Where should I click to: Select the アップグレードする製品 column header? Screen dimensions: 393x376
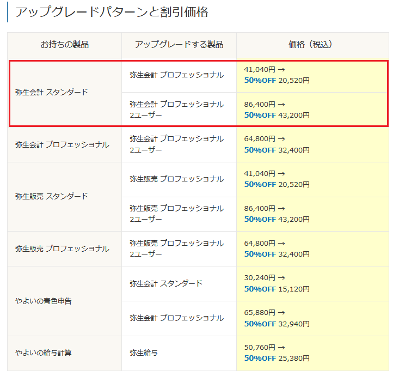[179, 44]
